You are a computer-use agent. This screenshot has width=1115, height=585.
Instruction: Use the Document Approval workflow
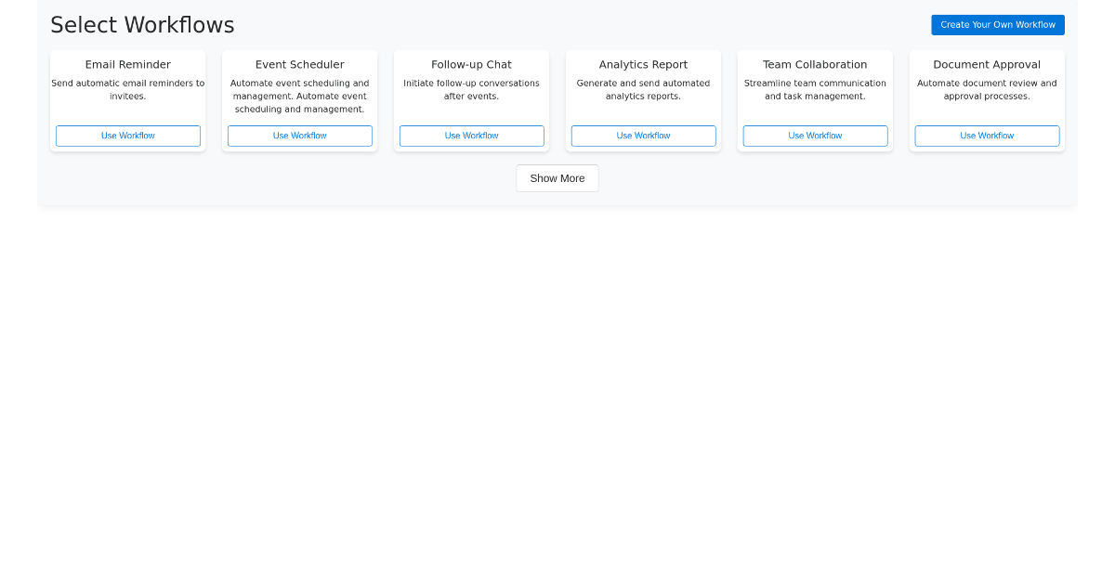tap(986, 136)
